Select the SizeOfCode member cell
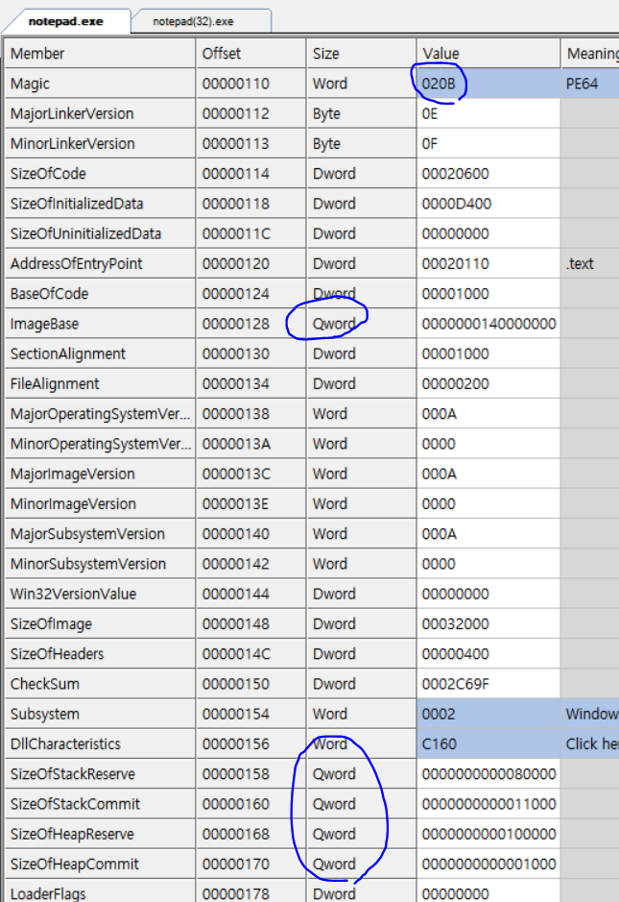 tap(100, 174)
